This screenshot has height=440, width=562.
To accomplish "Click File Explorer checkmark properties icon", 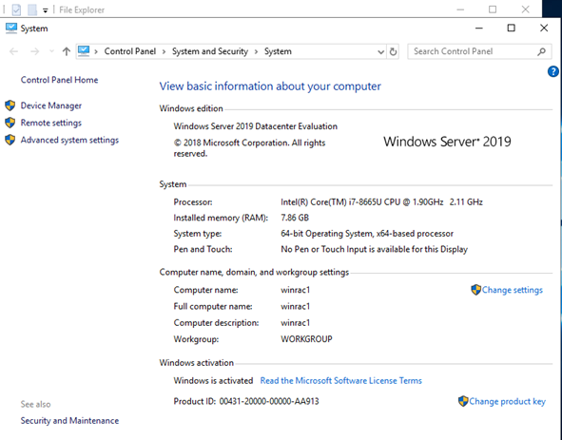I will 16,10.
